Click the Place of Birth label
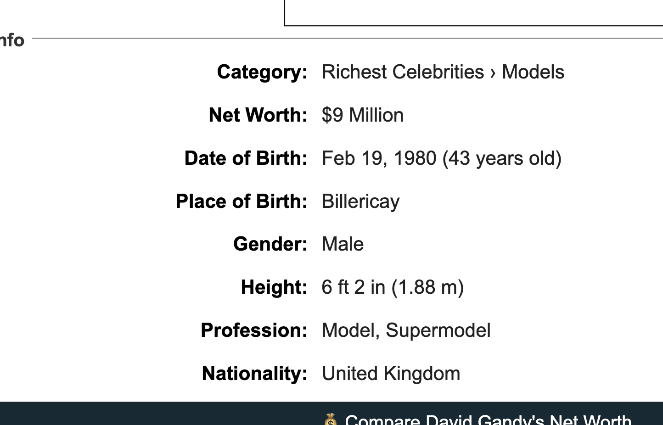The height and width of the screenshot is (425, 663). (x=242, y=201)
